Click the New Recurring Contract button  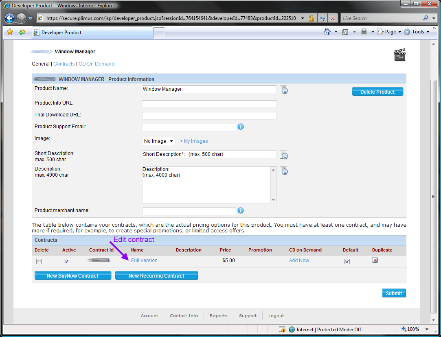click(156, 276)
